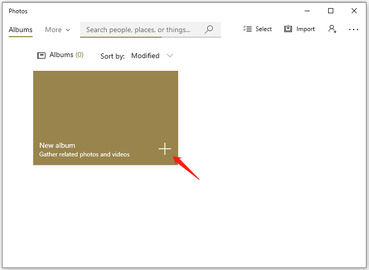This screenshot has width=369, height=270.
Task: Open the Albums tab
Action: click(x=20, y=30)
